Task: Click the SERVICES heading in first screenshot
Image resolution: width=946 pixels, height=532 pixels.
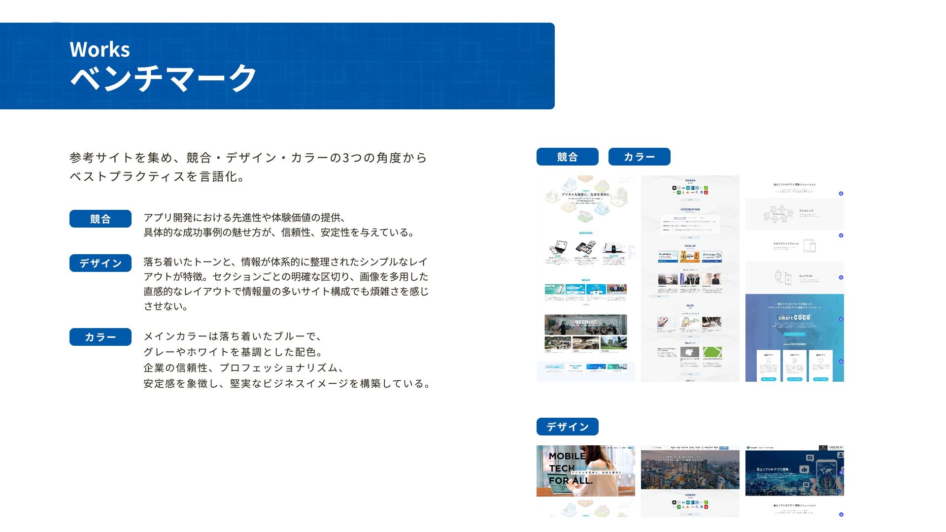Action: pyautogui.click(x=585, y=233)
